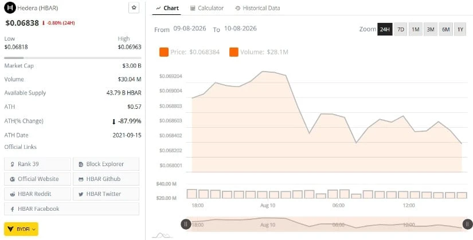Click the Calculator tab icon
Screen dimensions: 473x240
tap(193, 9)
